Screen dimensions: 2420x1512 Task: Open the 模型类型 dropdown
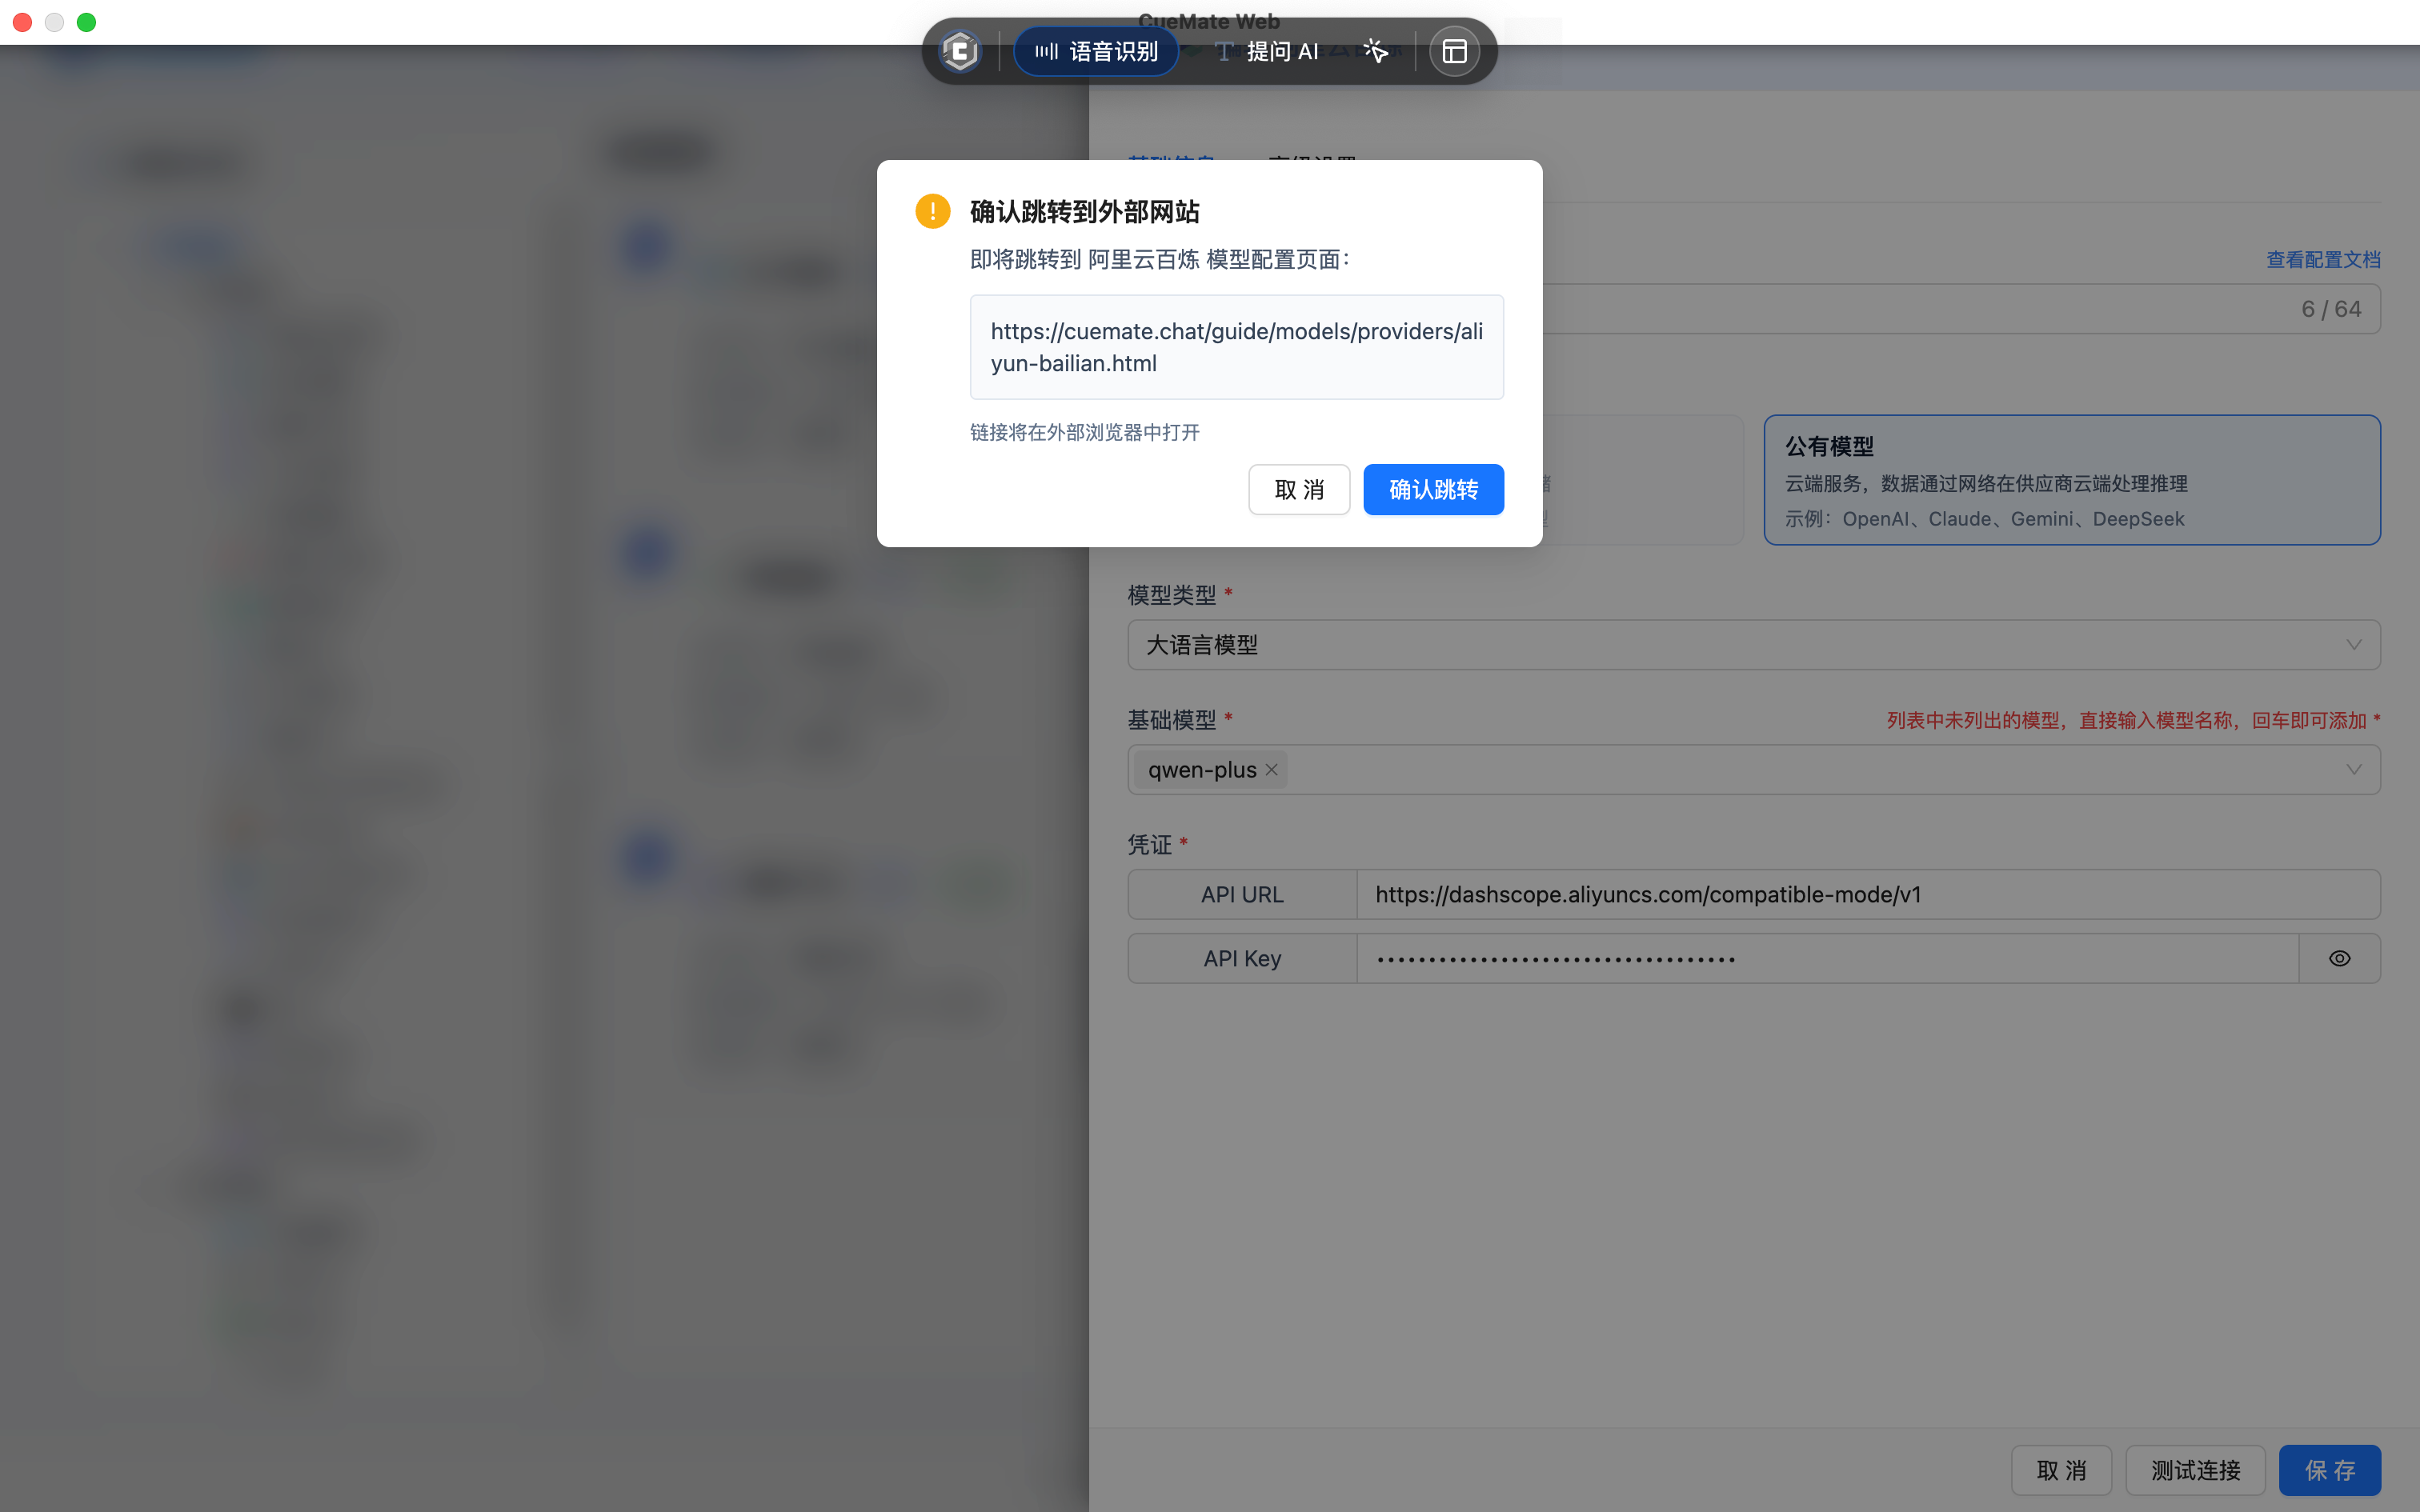click(x=1752, y=645)
